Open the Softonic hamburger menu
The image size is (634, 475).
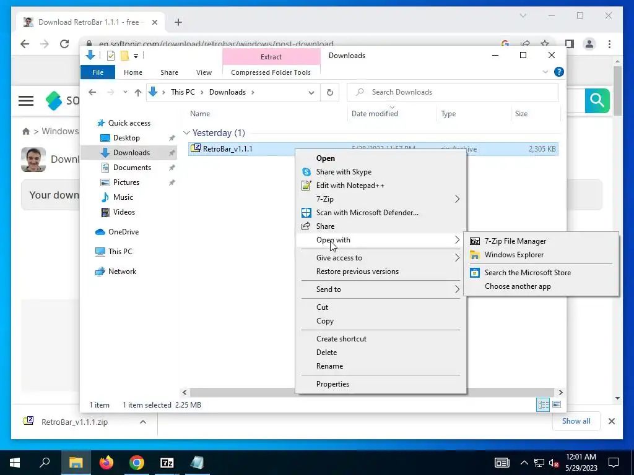pos(26,100)
